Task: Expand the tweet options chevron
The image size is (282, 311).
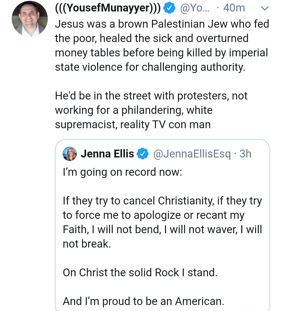Action: point(265,9)
